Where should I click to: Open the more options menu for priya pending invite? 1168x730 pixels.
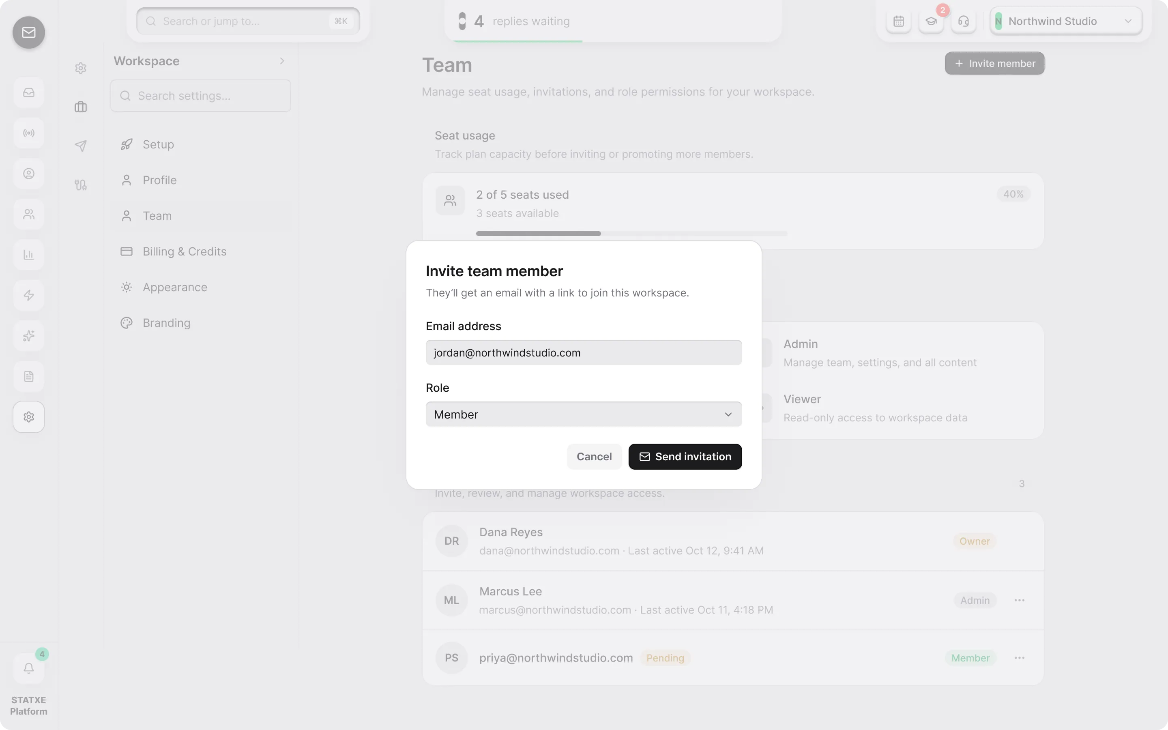click(x=1019, y=658)
